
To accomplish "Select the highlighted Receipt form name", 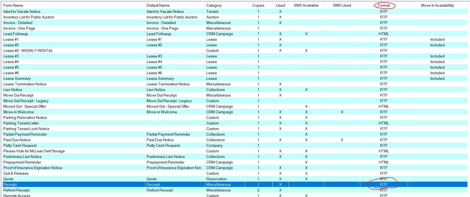I will coord(10,184).
